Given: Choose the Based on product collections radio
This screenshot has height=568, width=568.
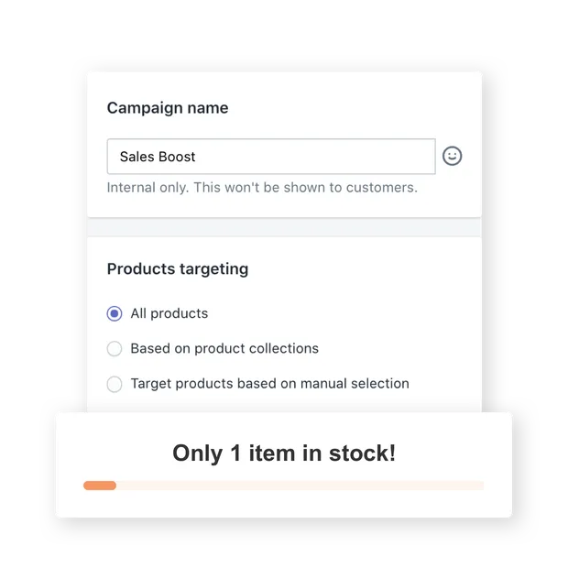Looking at the screenshot, I should [115, 348].
